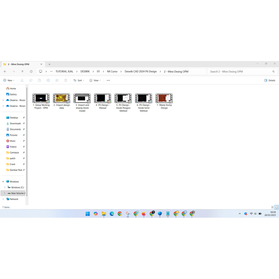Click TUTORIAL JUAL breadcrumb
The width and height of the screenshot is (279, 279).
coord(64,72)
